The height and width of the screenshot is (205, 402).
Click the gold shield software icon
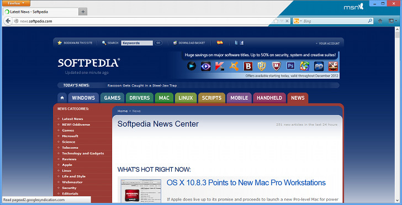[262, 66]
